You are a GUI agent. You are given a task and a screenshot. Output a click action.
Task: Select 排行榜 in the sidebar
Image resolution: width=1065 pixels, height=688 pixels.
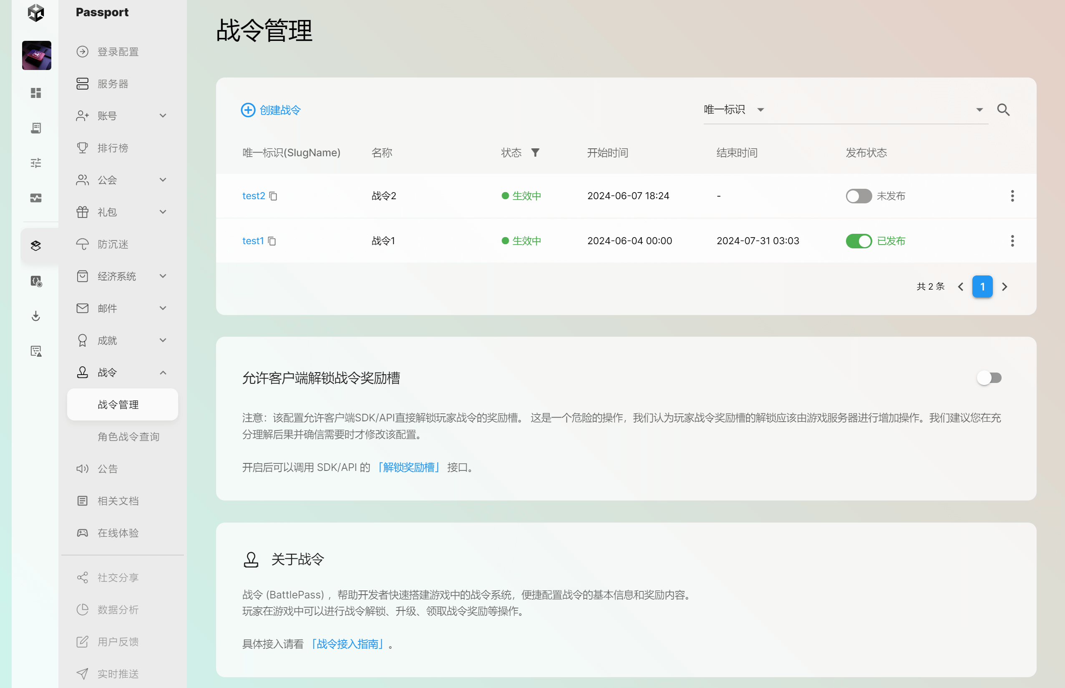coord(113,148)
